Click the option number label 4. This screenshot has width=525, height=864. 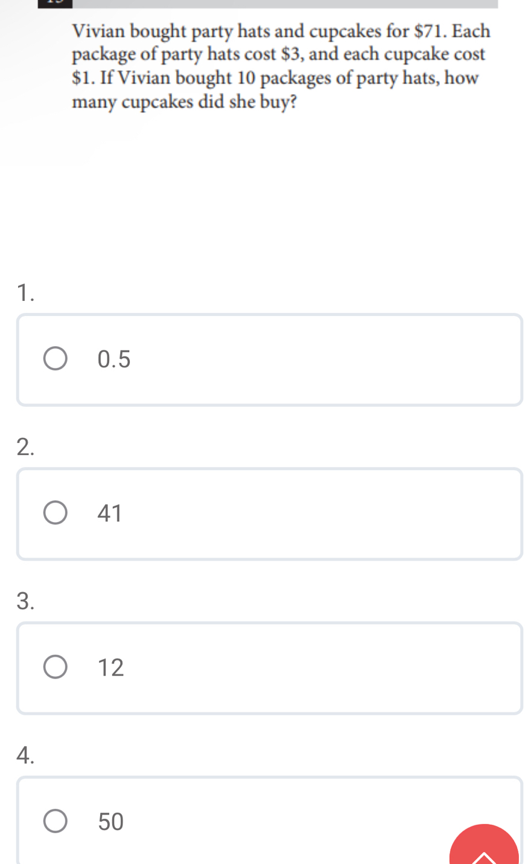(25, 755)
